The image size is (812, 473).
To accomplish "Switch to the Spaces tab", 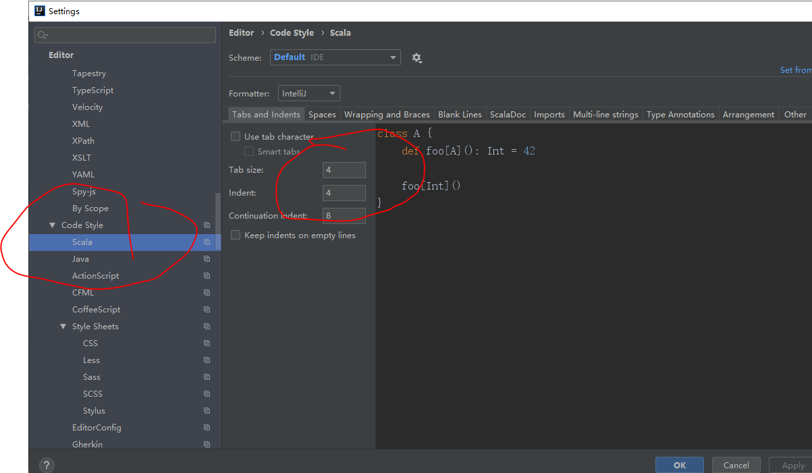I will point(322,115).
